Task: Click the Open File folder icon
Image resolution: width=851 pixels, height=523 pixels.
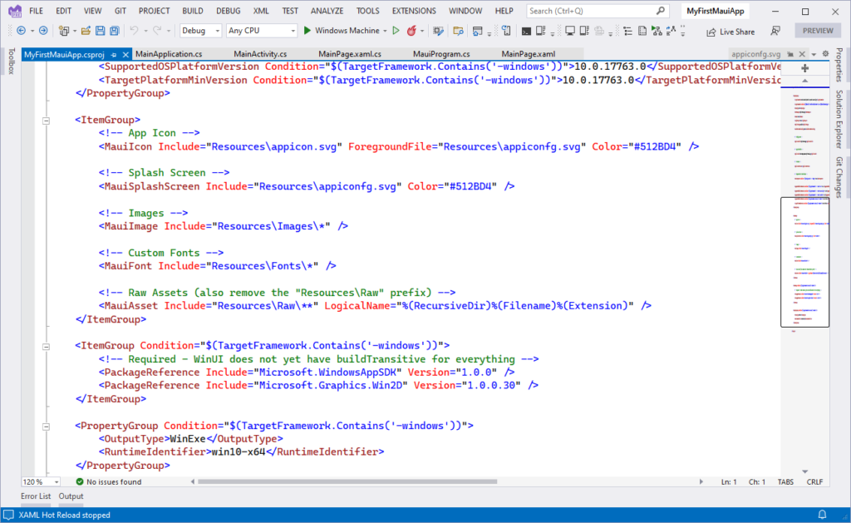Action: (x=86, y=31)
